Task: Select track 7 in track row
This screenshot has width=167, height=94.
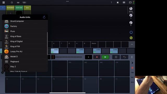Action: (63, 44)
